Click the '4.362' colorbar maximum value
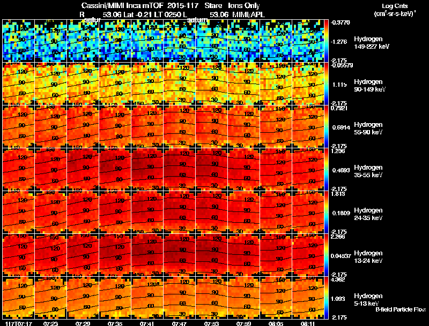The image size is (429, 326). pos(338,280)
